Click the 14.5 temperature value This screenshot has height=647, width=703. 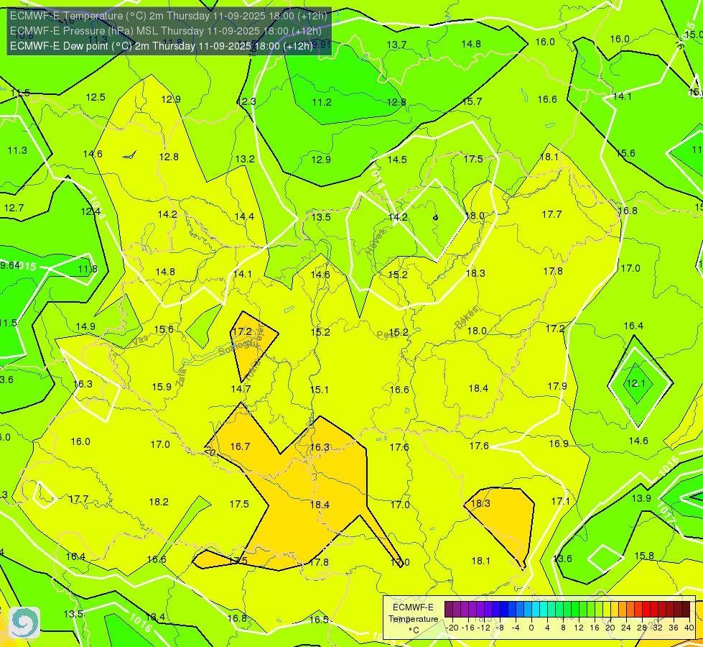[397, 160]
